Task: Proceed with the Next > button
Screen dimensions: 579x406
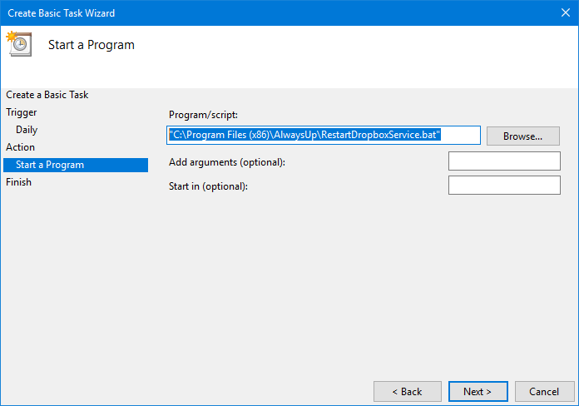Action: (x=477, y=391)
